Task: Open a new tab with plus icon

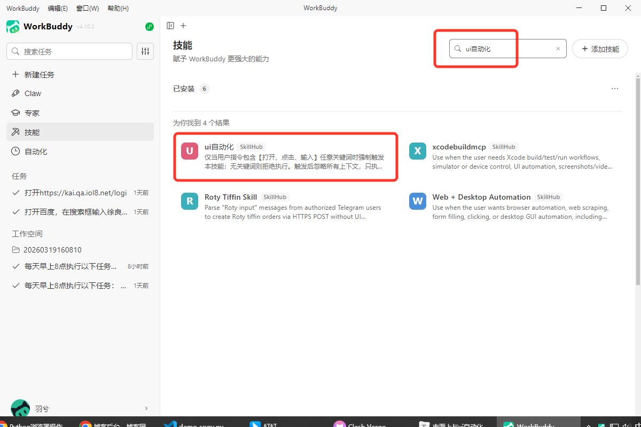Action: coord(183,26)
